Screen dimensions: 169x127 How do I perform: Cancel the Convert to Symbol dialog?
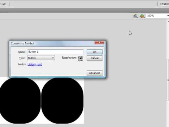95,58
